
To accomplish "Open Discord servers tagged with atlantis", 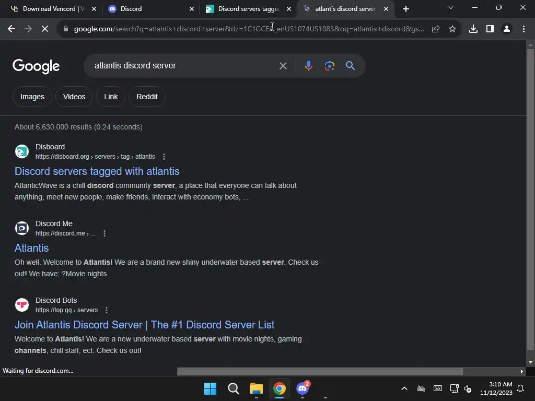I will click(x=97, y=171).
